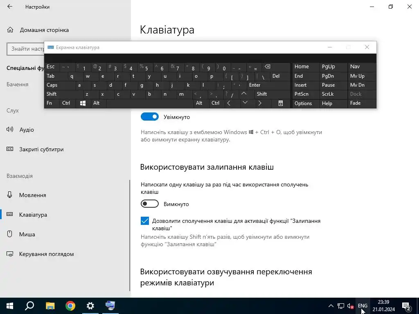Click the Windows logo key on the on-screen keyboard
This screenshot has height=314, width=419.
coord(83,103)
